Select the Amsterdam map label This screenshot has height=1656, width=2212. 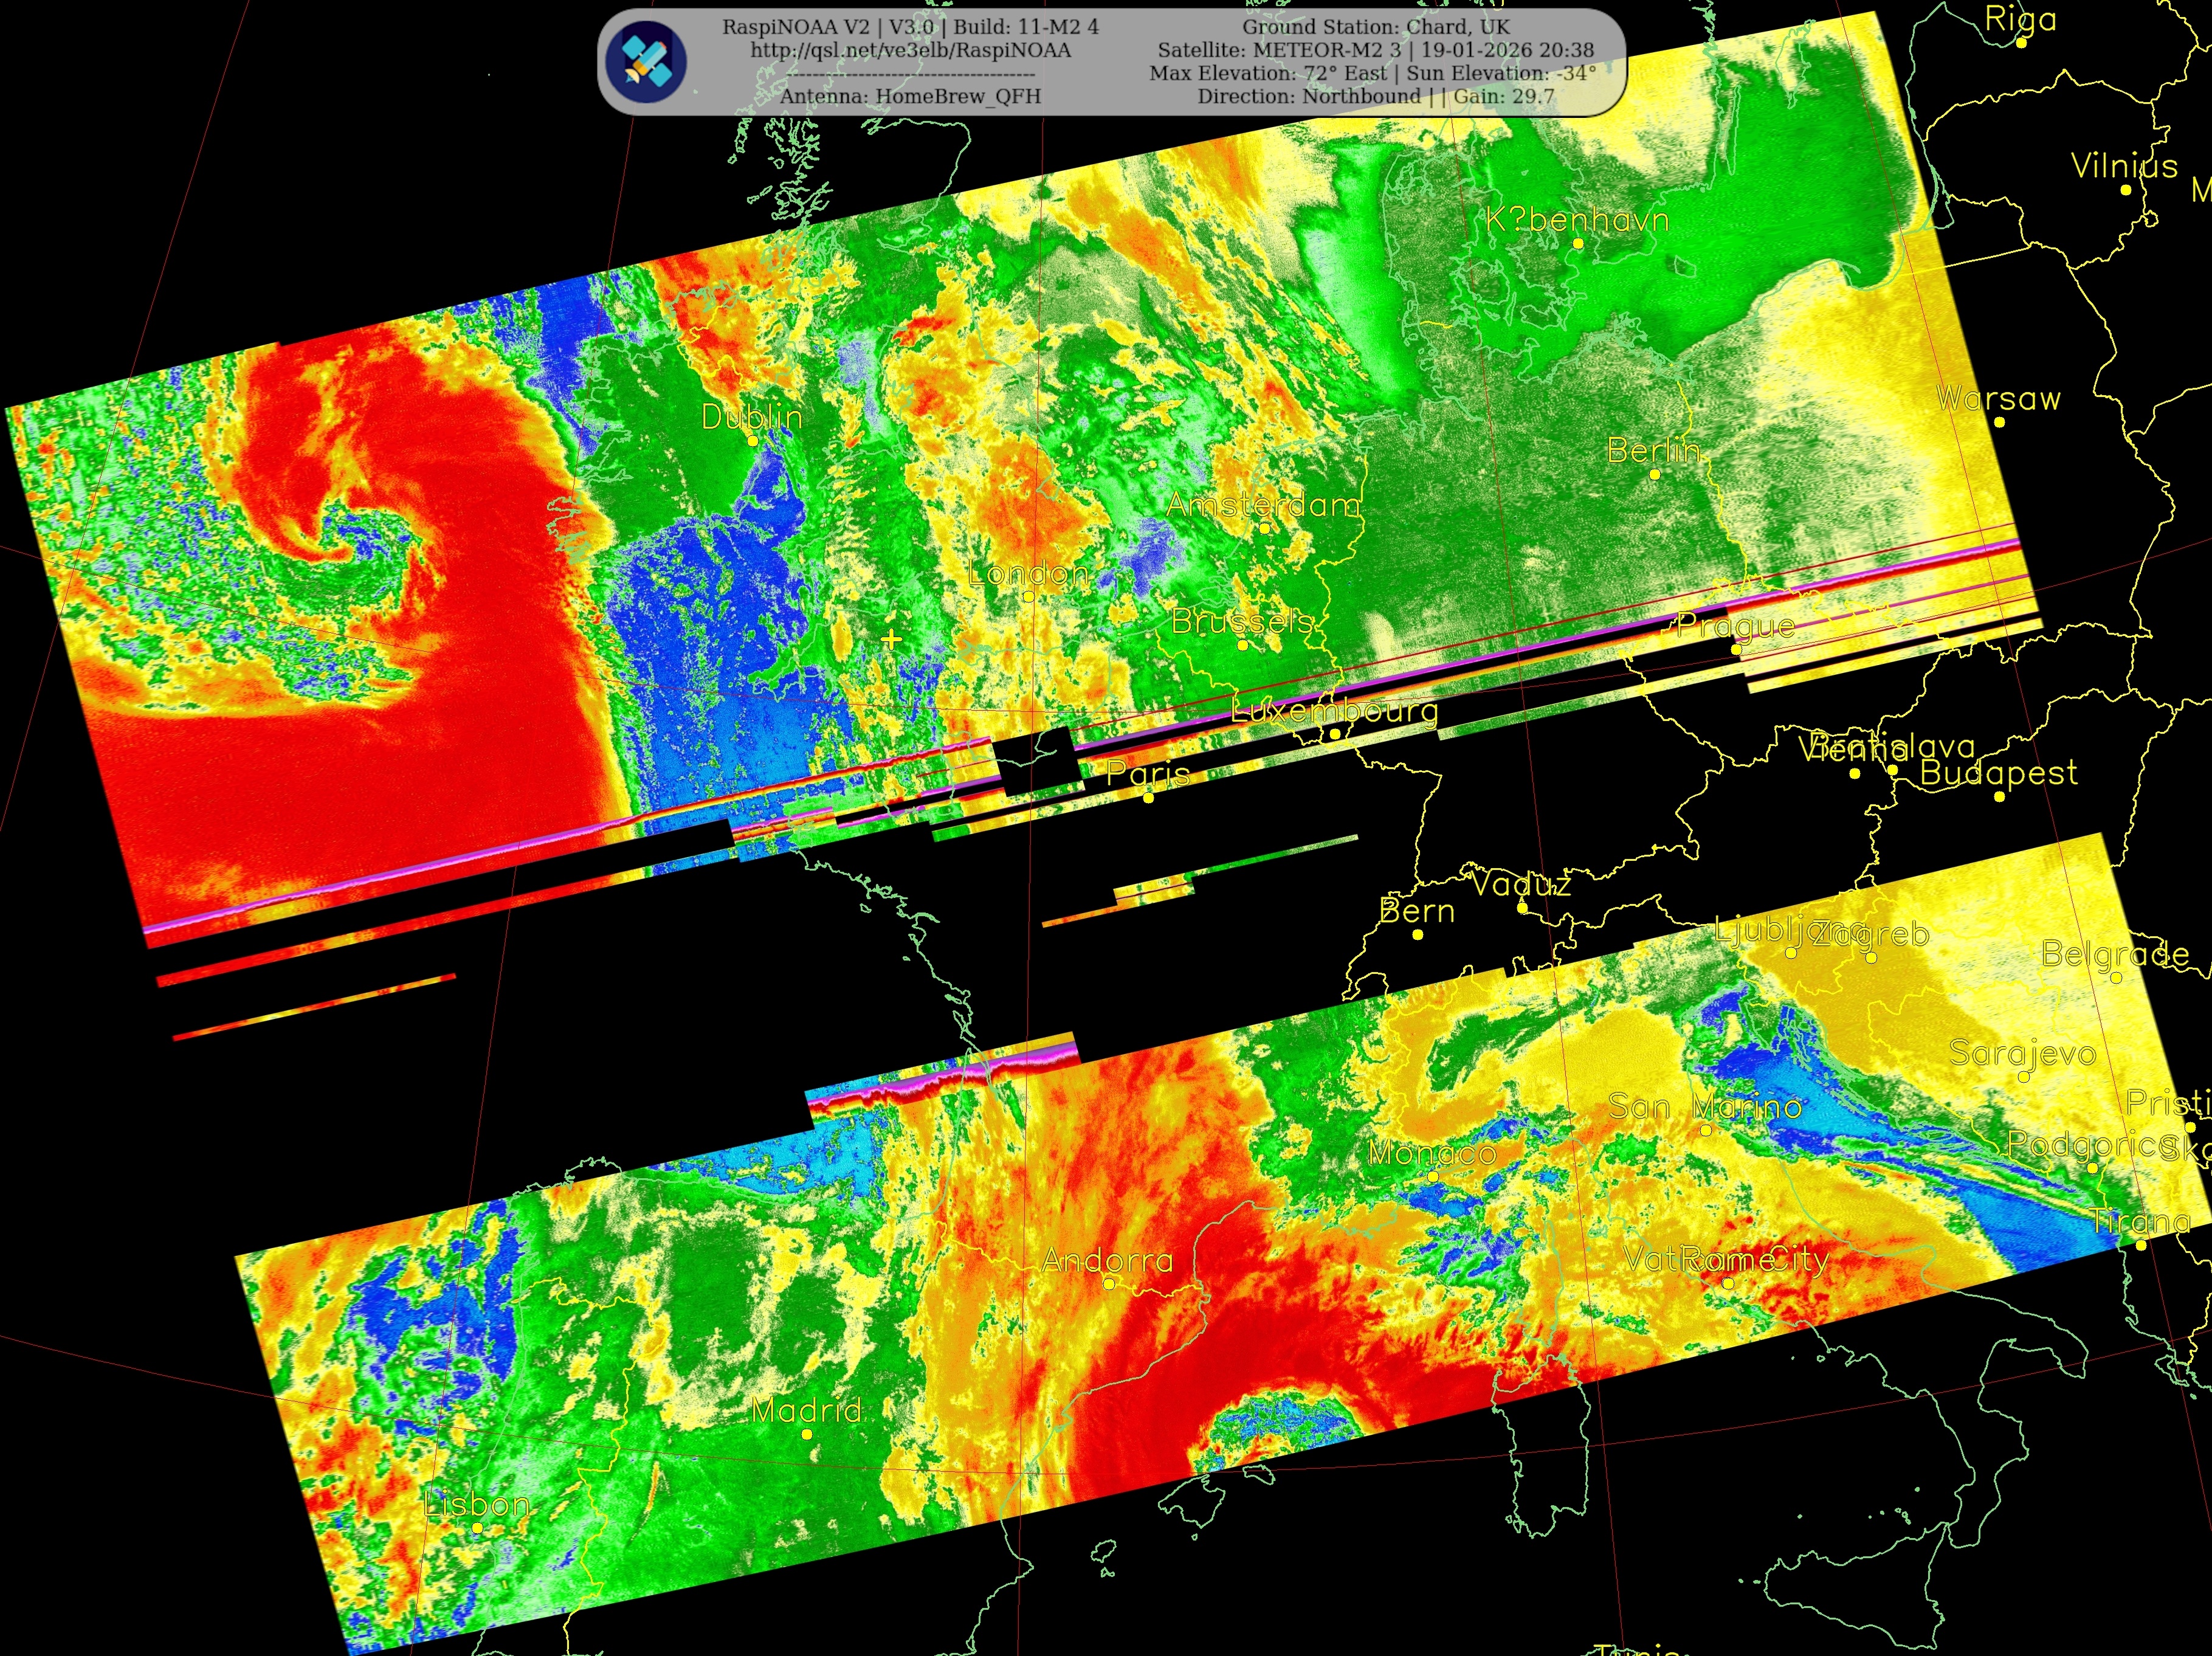point(1263,505)
